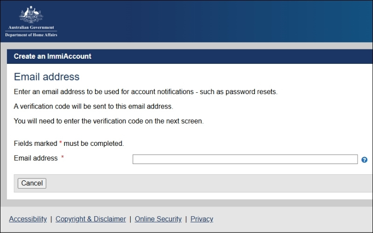Open the Copyright & Disclaimer link
Screen dimensions: 373x233
tap(90, 219)
